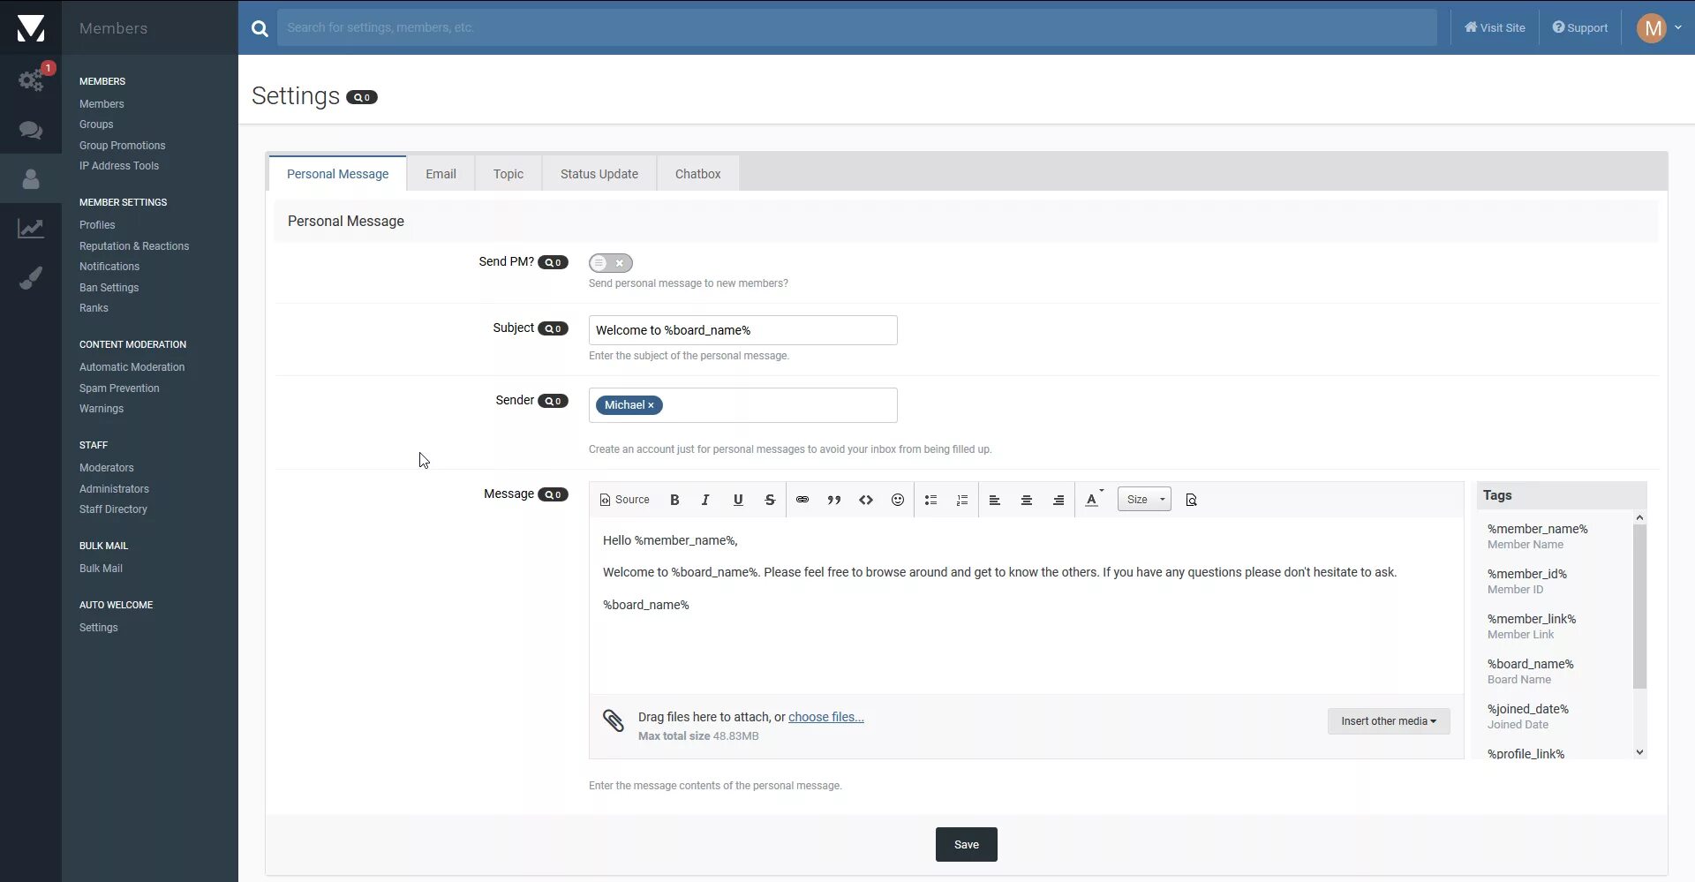The height and width of the screenshot is (882, 1695).
Task: Click the search badge next to Subject label
Action: pos(553,328)
